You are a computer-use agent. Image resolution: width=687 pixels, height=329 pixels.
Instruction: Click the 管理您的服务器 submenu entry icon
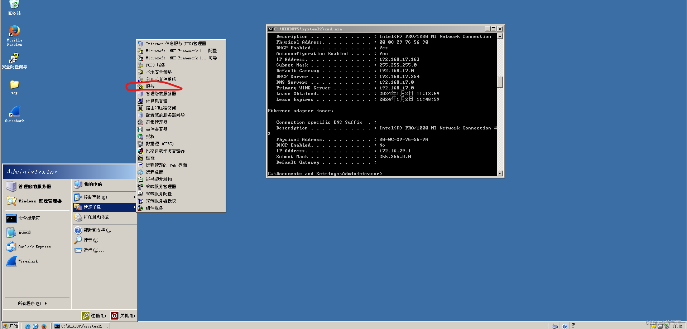coord(140,94)
